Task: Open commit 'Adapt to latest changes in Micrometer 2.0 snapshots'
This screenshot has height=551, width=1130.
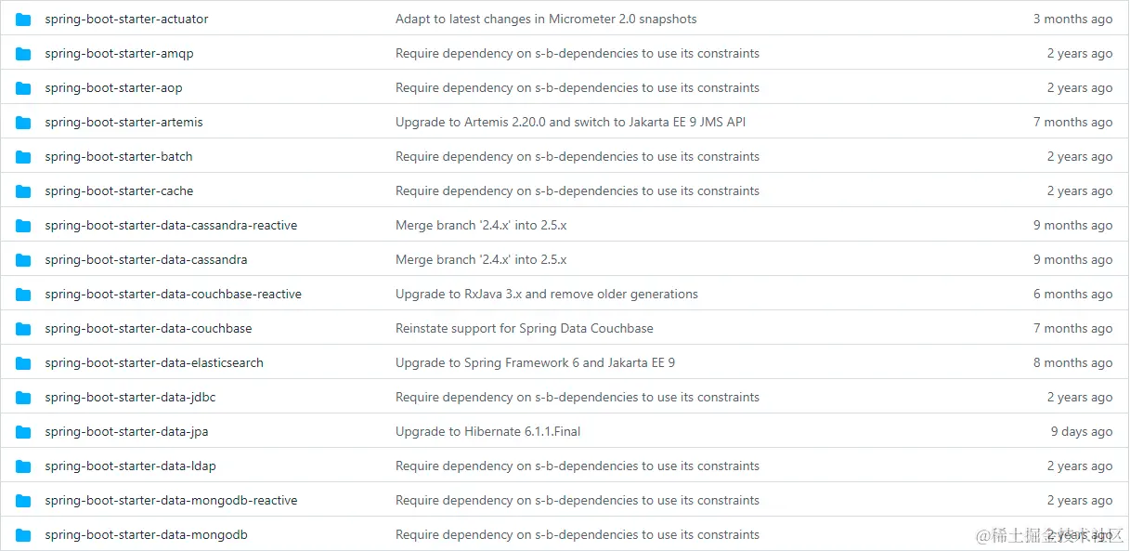Action: 546,20
